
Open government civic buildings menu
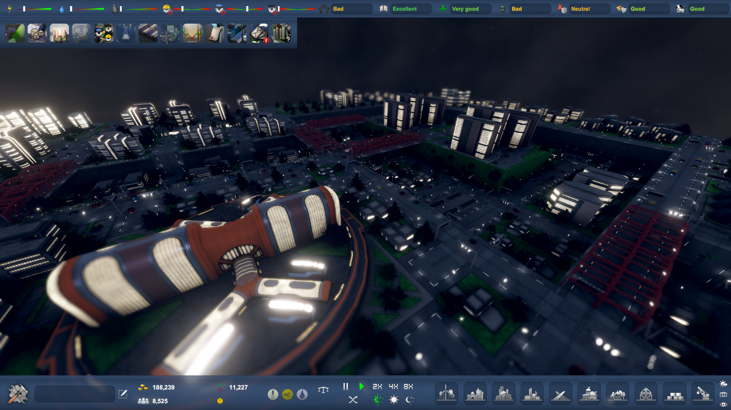[589, 393]
